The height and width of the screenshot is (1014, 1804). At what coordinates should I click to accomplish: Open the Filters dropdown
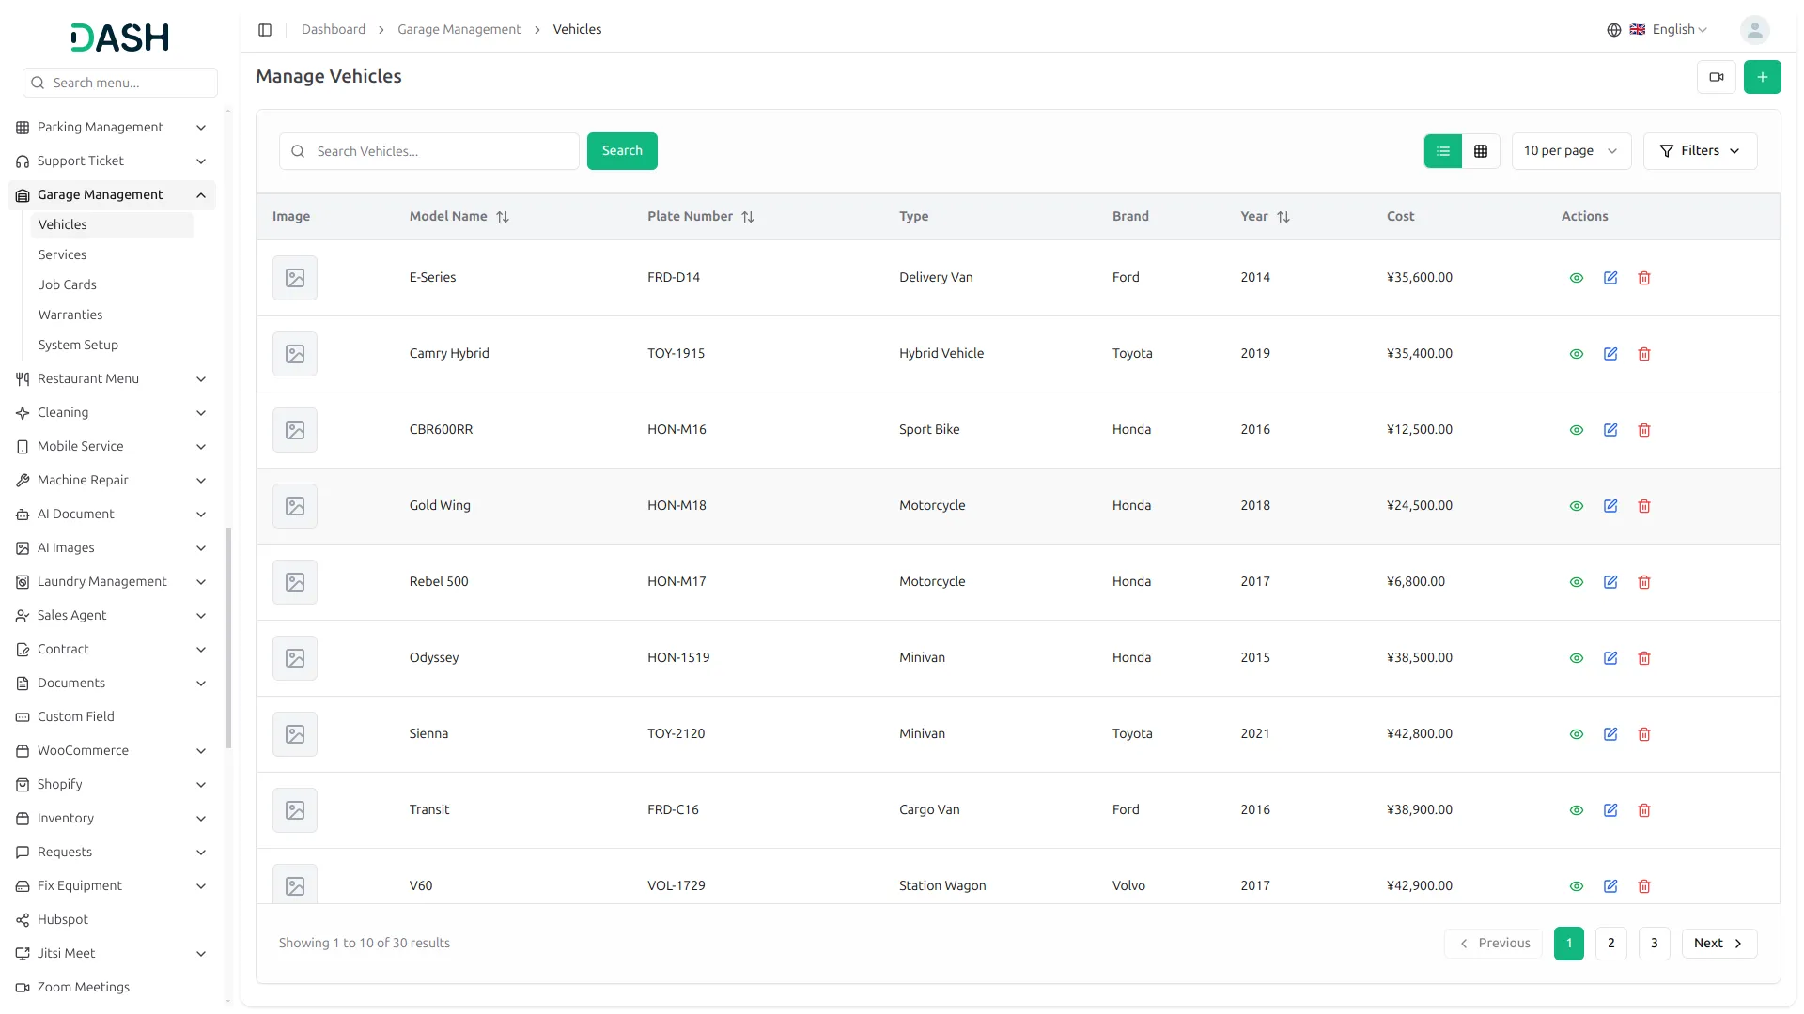1700,151
